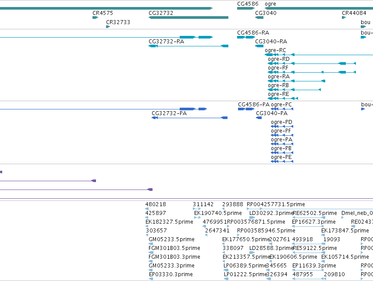This screenshot has width=373, height=281.
Task: Click EST 293888
Action: [x=232, y=204]
